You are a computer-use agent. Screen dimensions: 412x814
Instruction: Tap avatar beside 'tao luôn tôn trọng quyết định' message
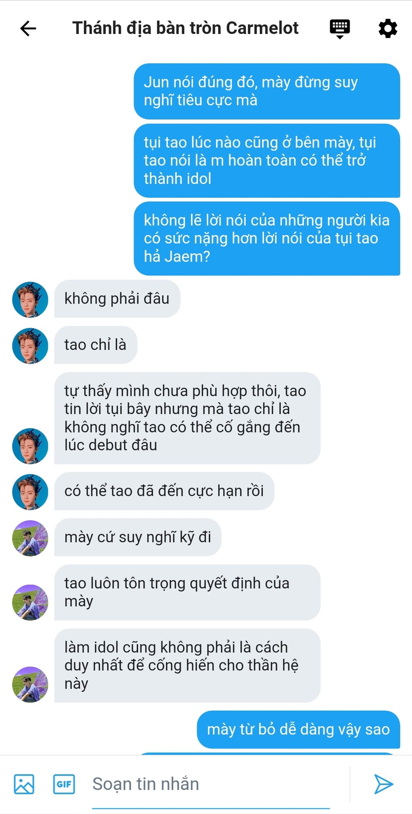tap(30, 602)
